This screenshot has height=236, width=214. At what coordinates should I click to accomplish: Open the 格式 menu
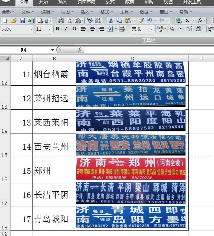pos(107,12)
